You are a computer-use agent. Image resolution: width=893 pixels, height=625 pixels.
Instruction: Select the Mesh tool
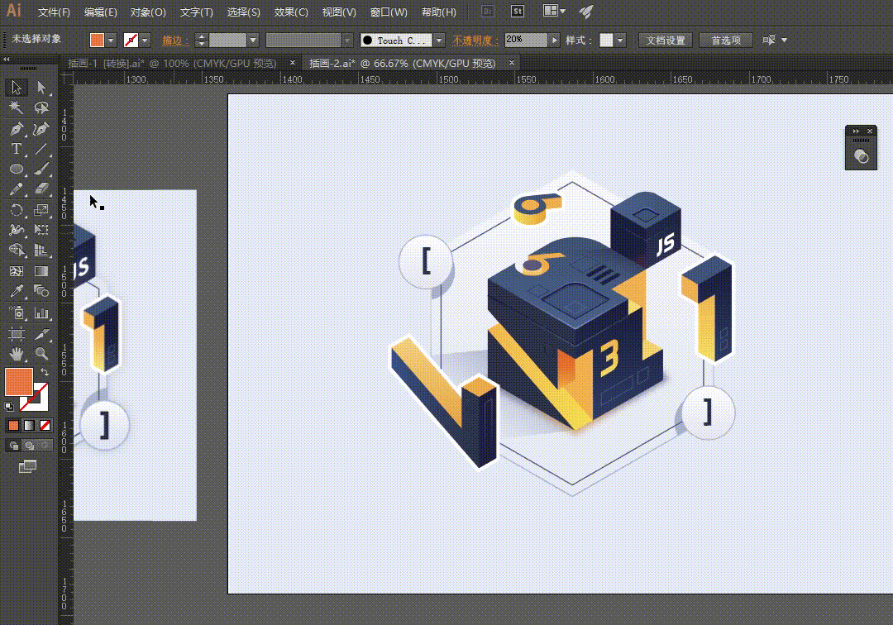[16, 271]
